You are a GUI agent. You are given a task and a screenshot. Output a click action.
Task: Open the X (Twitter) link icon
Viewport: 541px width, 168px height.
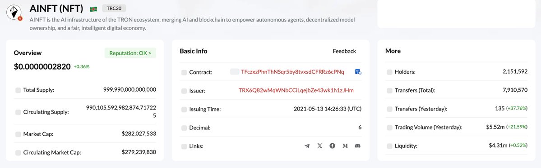click(x=320, y=146)
